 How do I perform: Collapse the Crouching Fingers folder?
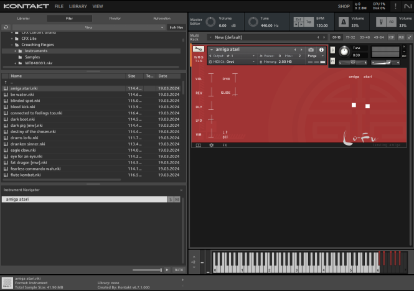(x=12, y=45)
